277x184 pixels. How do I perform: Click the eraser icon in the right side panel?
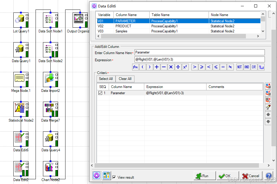coord(268,107)
